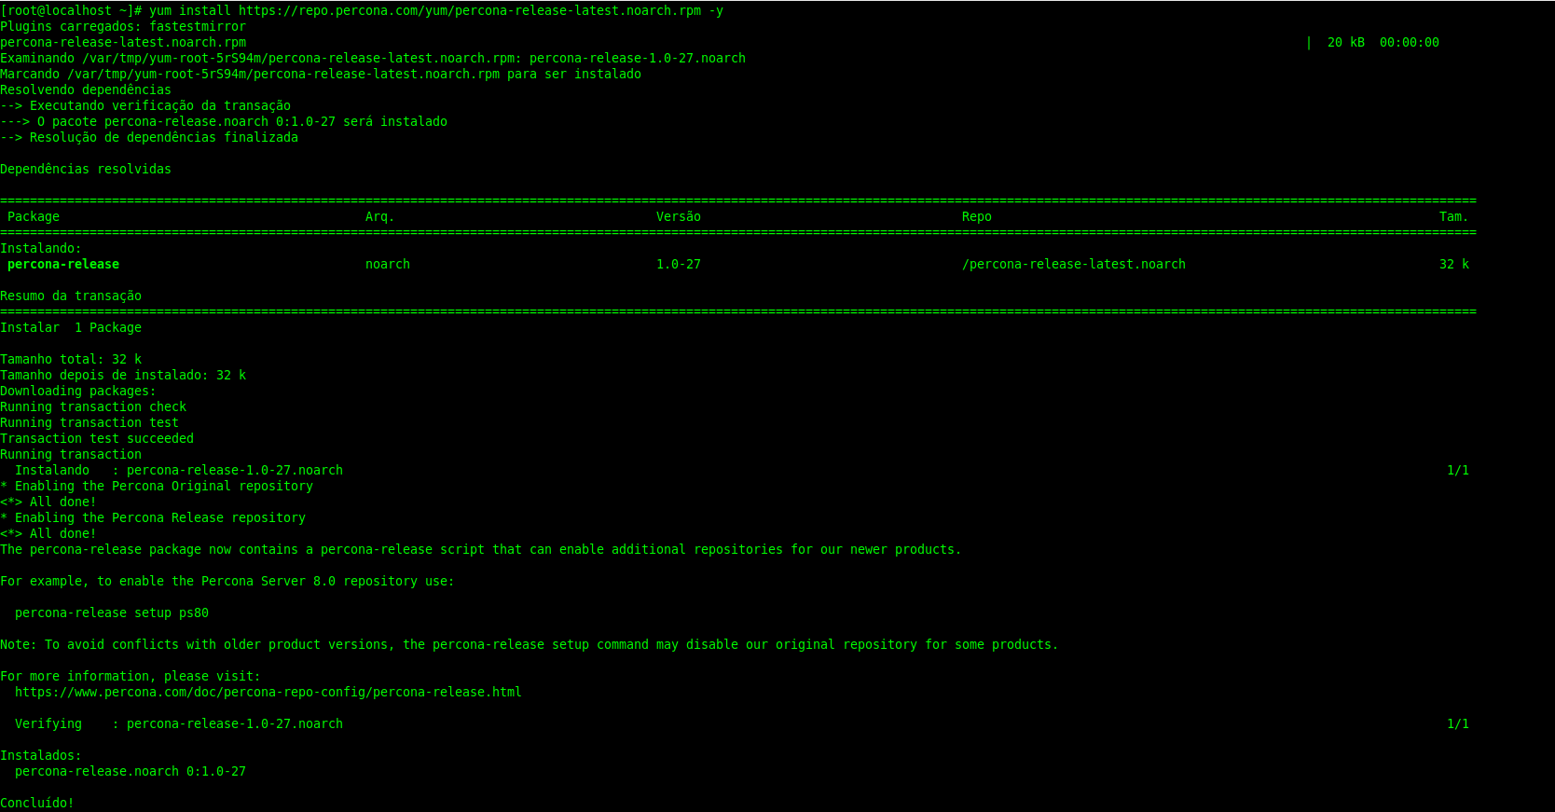Click the 'Note: To avoid conflicts' line
Viewport: 1555px width, 812px height.
530,644
